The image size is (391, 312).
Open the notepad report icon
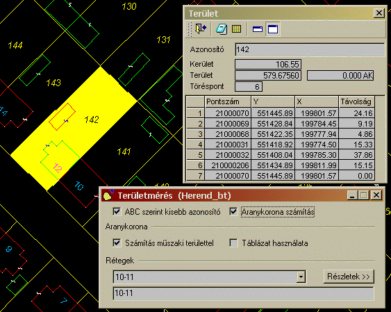click(x=222, y=29)
